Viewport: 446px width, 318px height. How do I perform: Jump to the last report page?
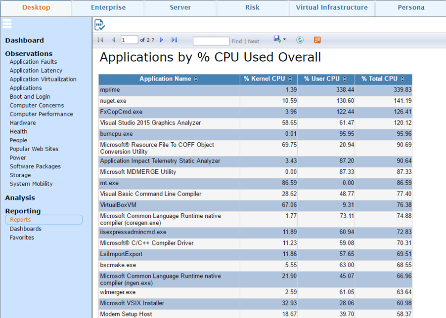[x=174, y=40]
